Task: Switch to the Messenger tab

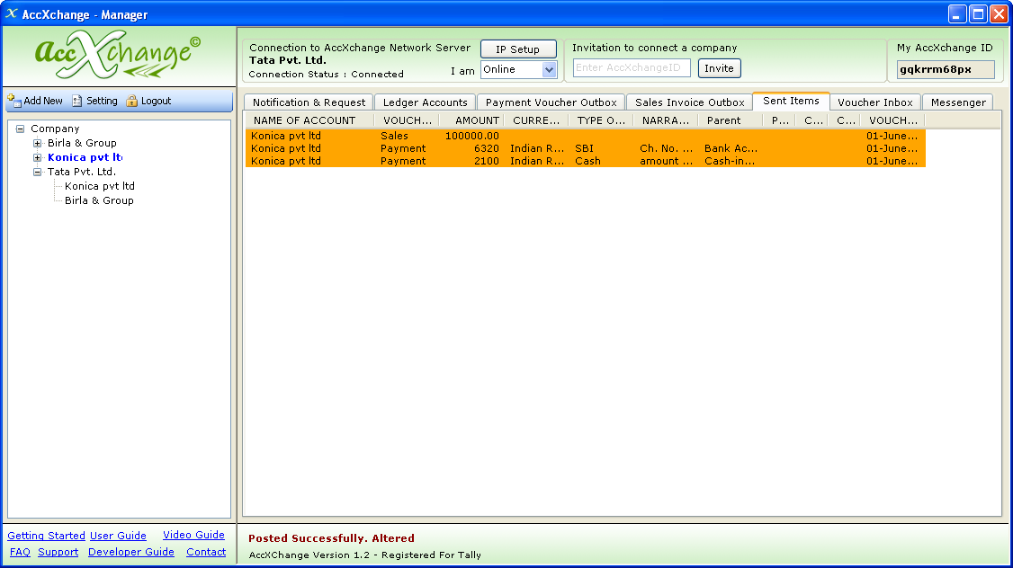Action: click(x=958, y=102)
